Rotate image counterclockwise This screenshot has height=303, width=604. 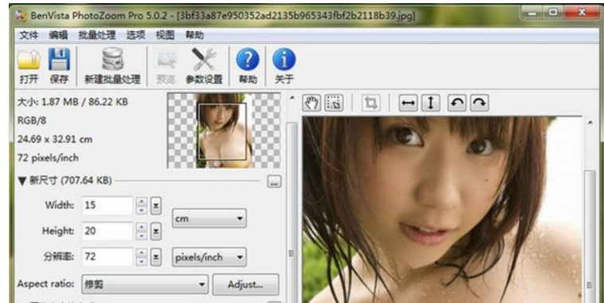pos(457,103)
